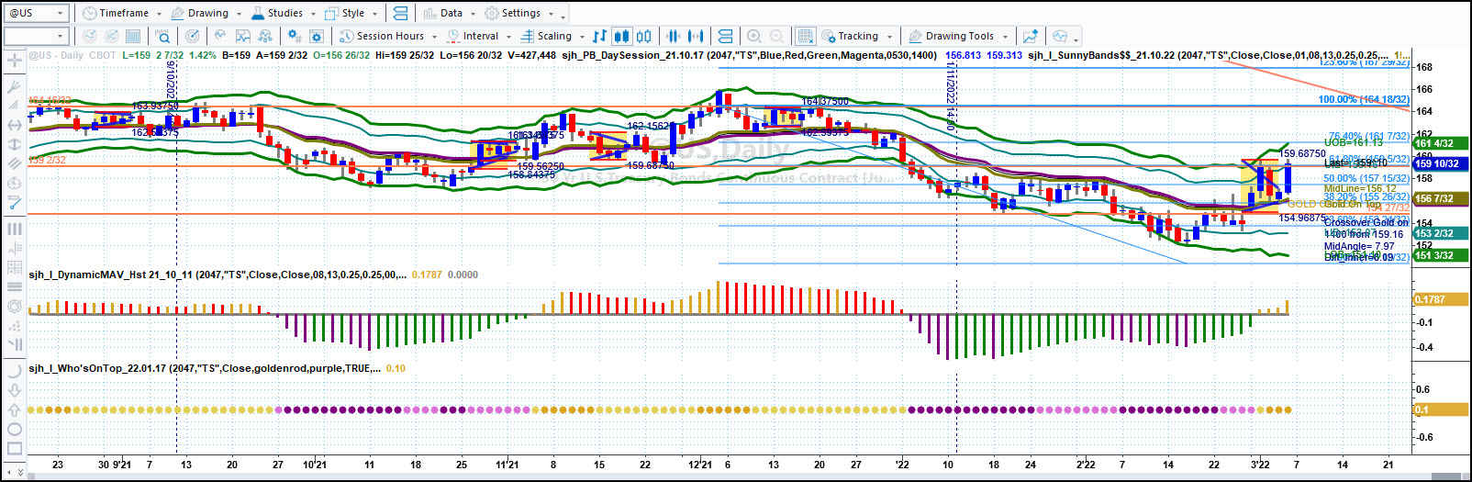Click the 50.00% Fibonacci level label
Image resolution: width=1472 pixels, height=482 pixels.
(1366, 179)
